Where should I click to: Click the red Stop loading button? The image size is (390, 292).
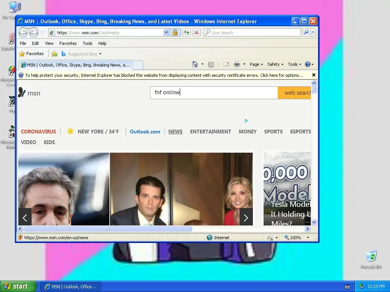[197, 33]
